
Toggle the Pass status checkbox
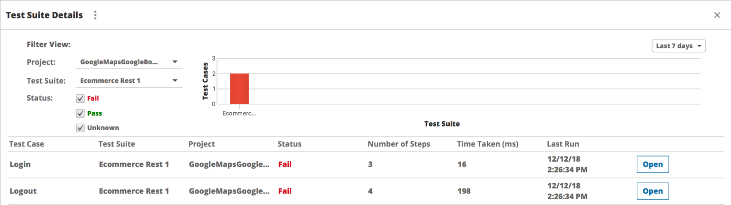pyautogui.click(x=80, y=114)
